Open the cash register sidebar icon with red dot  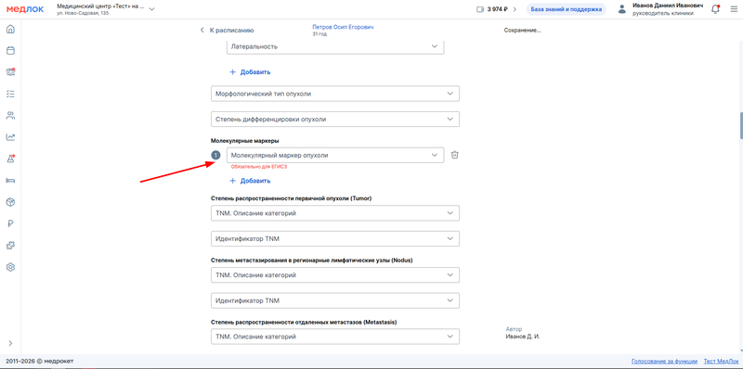coord(10,72)
